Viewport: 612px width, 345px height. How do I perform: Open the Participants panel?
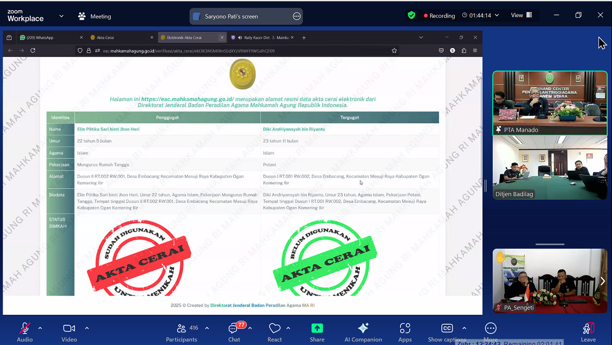[181, 332]
